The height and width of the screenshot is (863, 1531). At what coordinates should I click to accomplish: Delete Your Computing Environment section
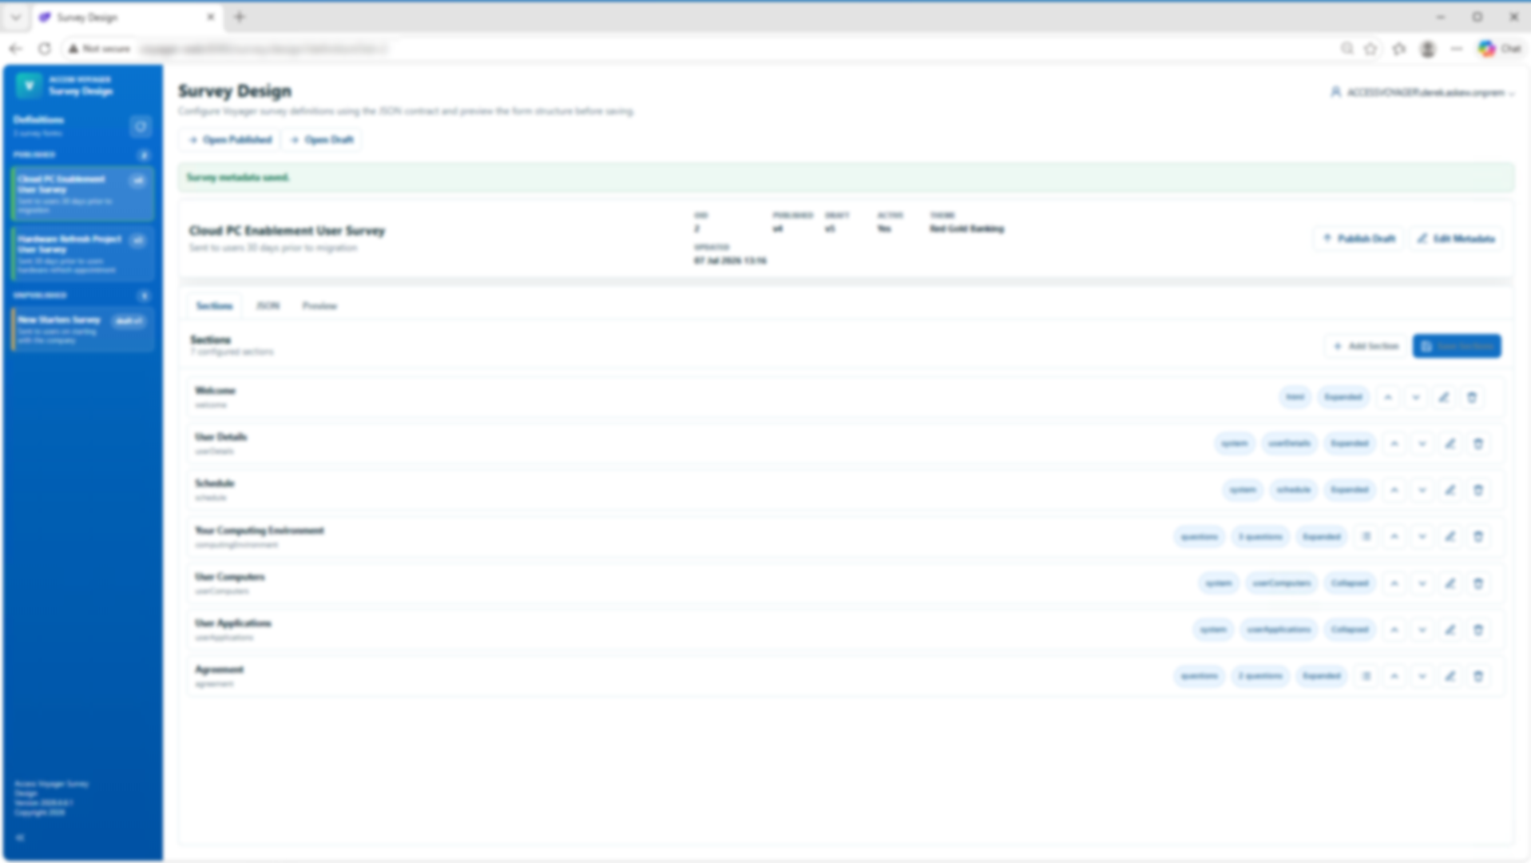click(1478, 537)
